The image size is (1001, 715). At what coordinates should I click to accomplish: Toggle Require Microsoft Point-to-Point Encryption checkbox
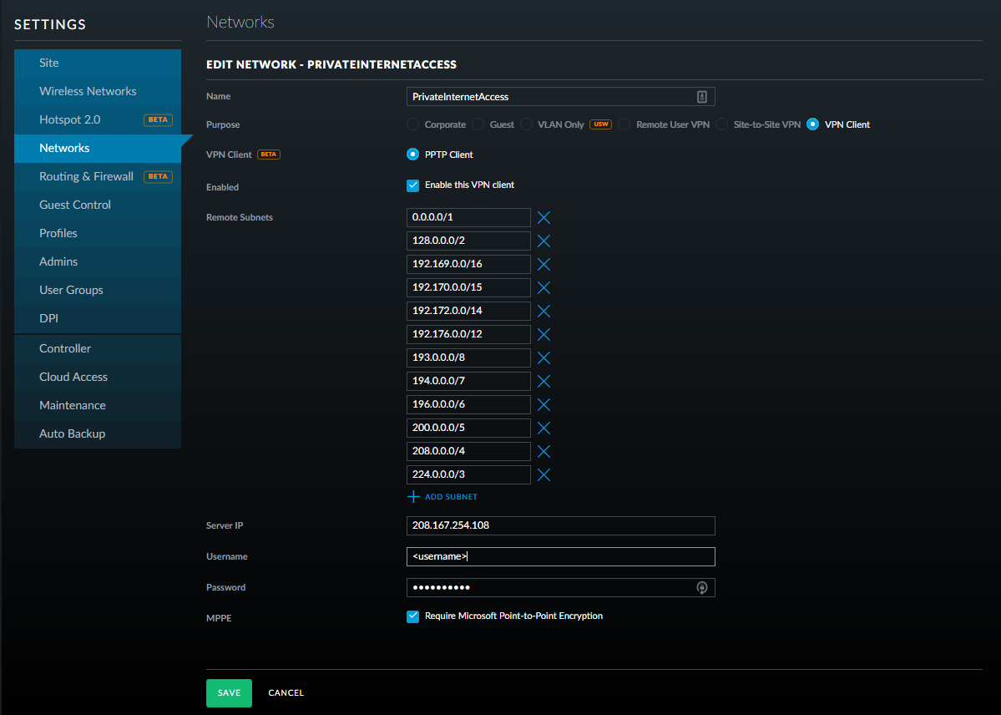(x=413, y=616)
